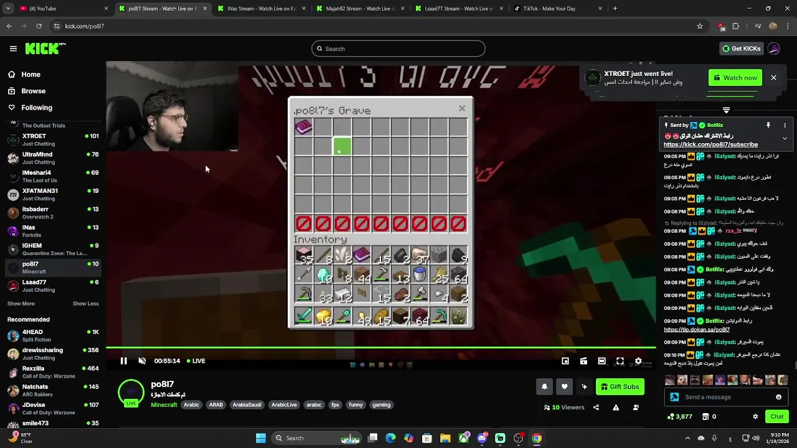The width and height of the screenshot is (797, 448).
Task: Pause the stream playback
Action: tap(123, 361)
